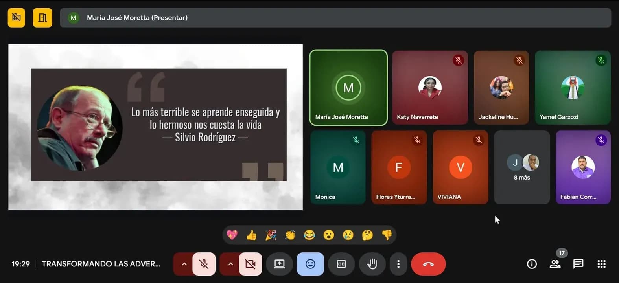Expand audio settings arrow beside microphone
This screenshot has height=283, width=619.
[184, 264]
